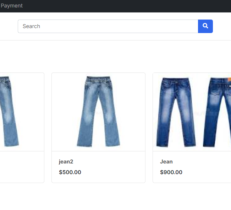Click empty area of the dark navigation bar
This screenshot has width=231, height=210.
(124, 6)
